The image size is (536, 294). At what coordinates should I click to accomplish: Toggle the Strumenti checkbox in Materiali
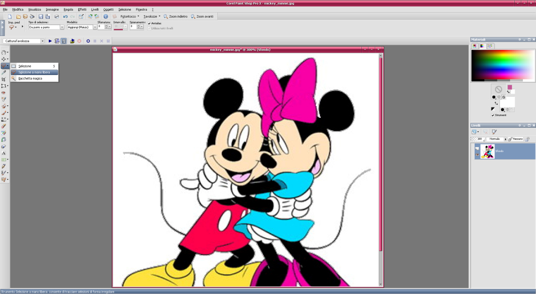(492, 115)
